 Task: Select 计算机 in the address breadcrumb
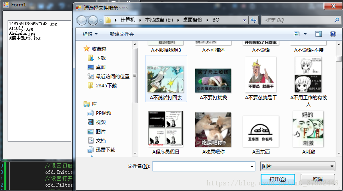tap(128, 20)
